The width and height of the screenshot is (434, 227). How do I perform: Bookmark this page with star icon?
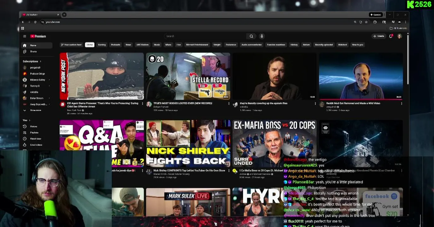coord(366,22)
